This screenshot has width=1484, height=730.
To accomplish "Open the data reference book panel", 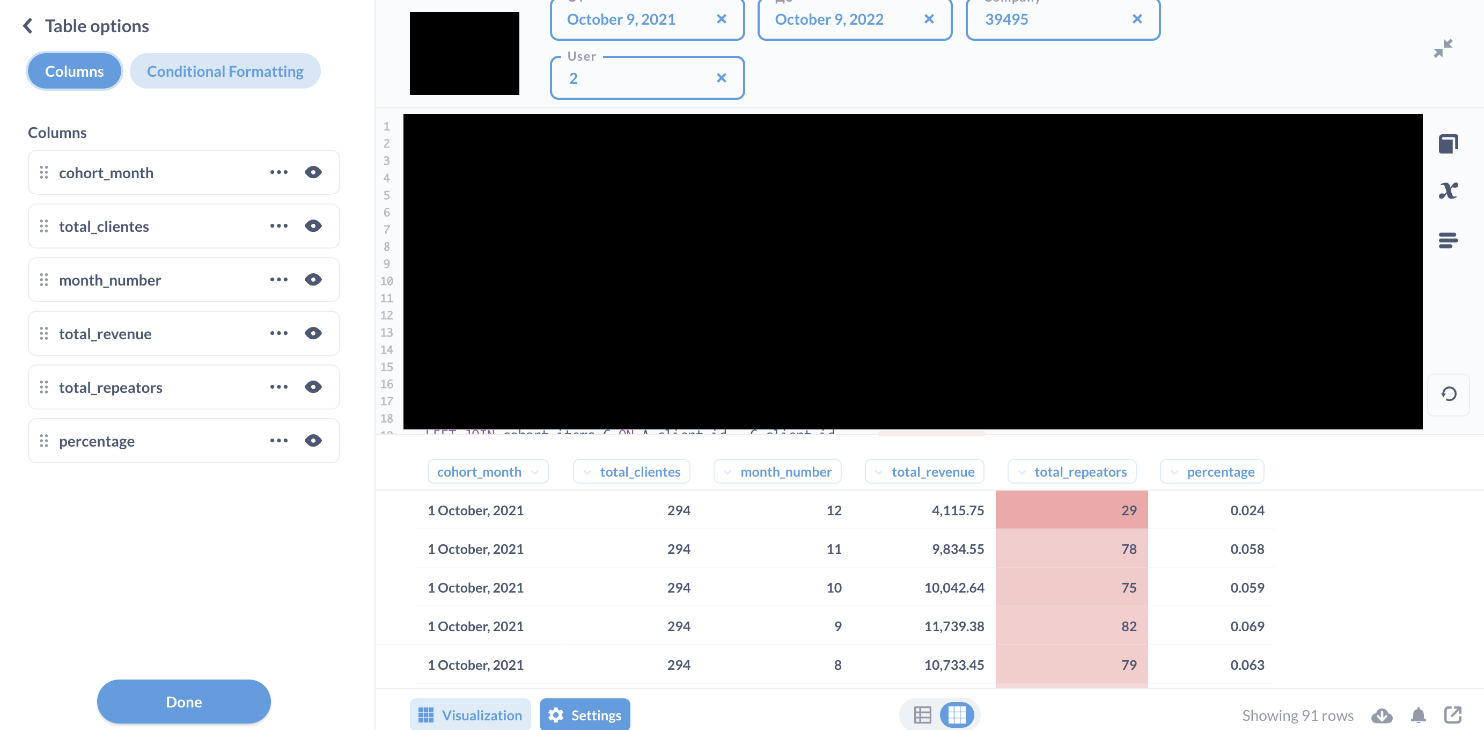I will tap(1448, 143).
